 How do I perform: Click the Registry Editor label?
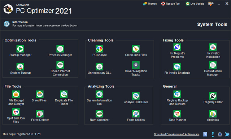point(213,102)
